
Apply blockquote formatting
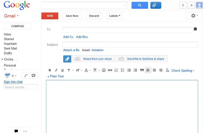click(x=142, y=70)
